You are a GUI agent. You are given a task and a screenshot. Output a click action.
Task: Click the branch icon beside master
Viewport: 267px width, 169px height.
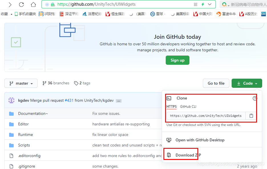(x=11, y=84)
